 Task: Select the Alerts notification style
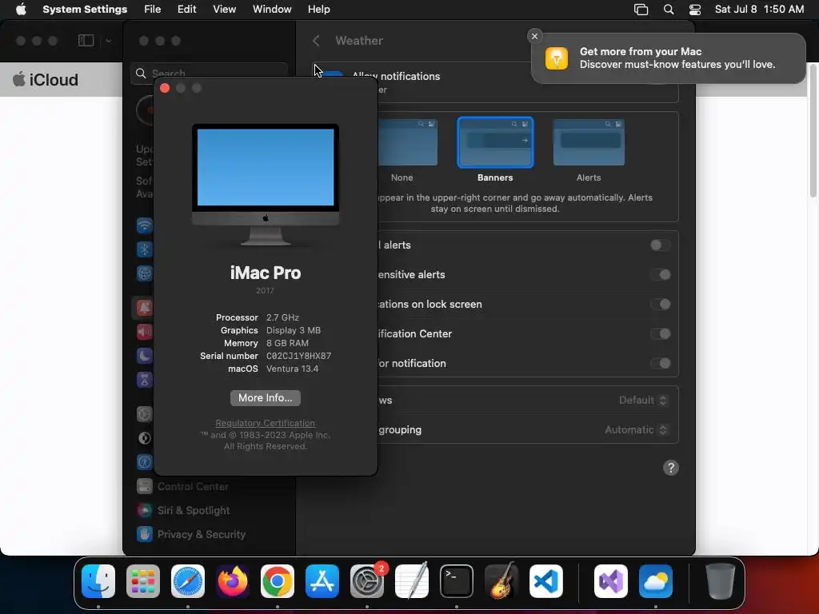[x=589, y=150]
